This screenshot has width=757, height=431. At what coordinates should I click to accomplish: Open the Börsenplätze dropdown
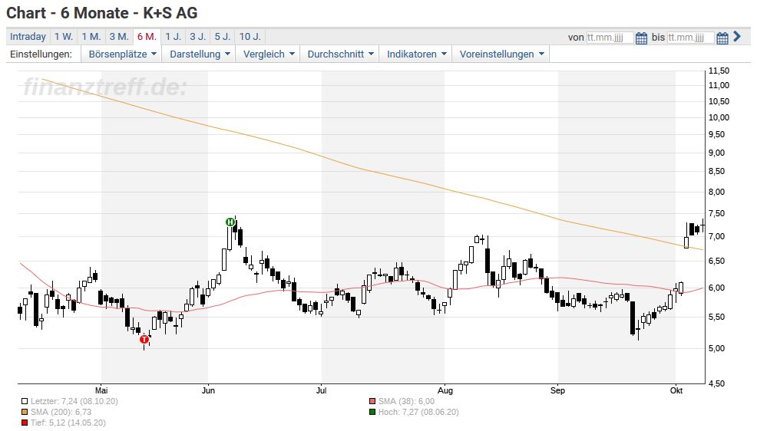click(x=122, y=54)
